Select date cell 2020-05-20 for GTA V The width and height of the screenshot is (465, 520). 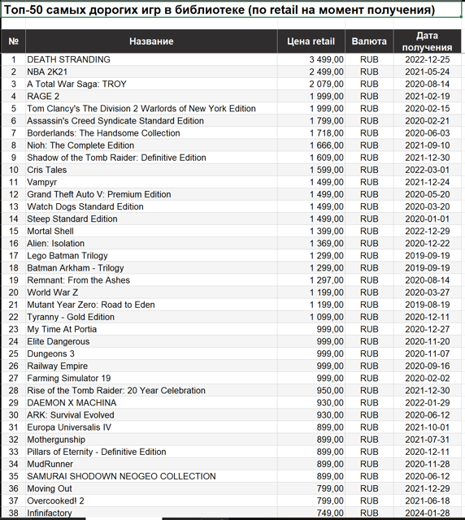(x=427, y=194)
